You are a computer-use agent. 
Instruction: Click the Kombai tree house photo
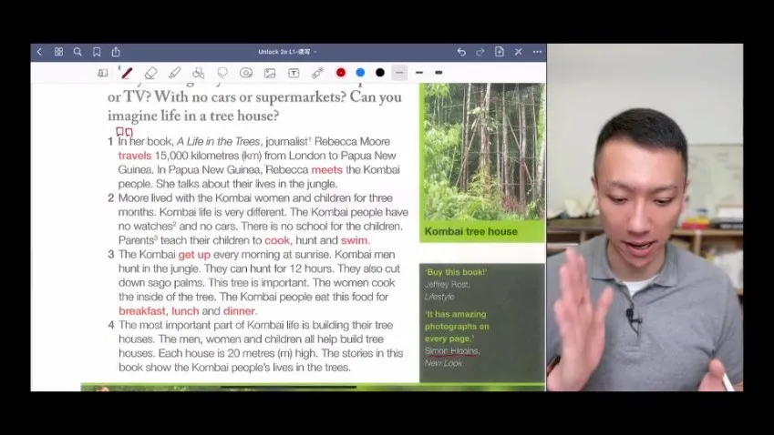481,152
